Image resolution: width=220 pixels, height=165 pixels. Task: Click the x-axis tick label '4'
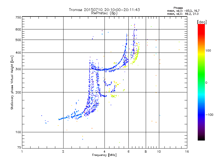pyautogui.click(x=105, y=152)
